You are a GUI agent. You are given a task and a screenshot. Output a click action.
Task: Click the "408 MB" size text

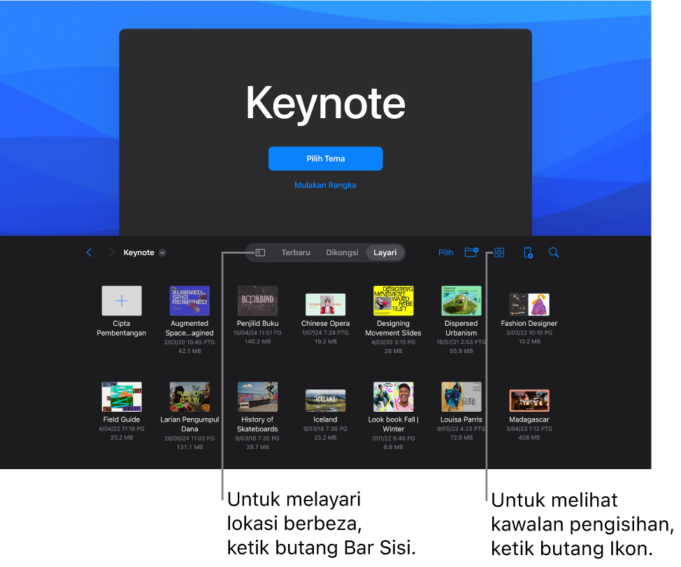[529, 438]
